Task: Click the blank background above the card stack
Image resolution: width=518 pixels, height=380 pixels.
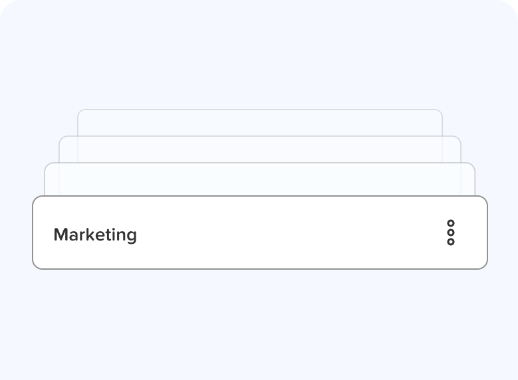Action: tap(259, 53)
